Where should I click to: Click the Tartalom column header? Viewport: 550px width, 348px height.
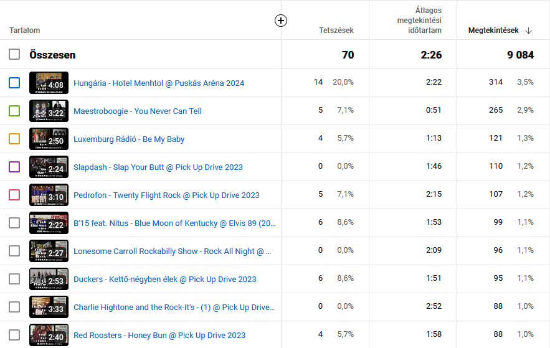[x=25, y=31]
